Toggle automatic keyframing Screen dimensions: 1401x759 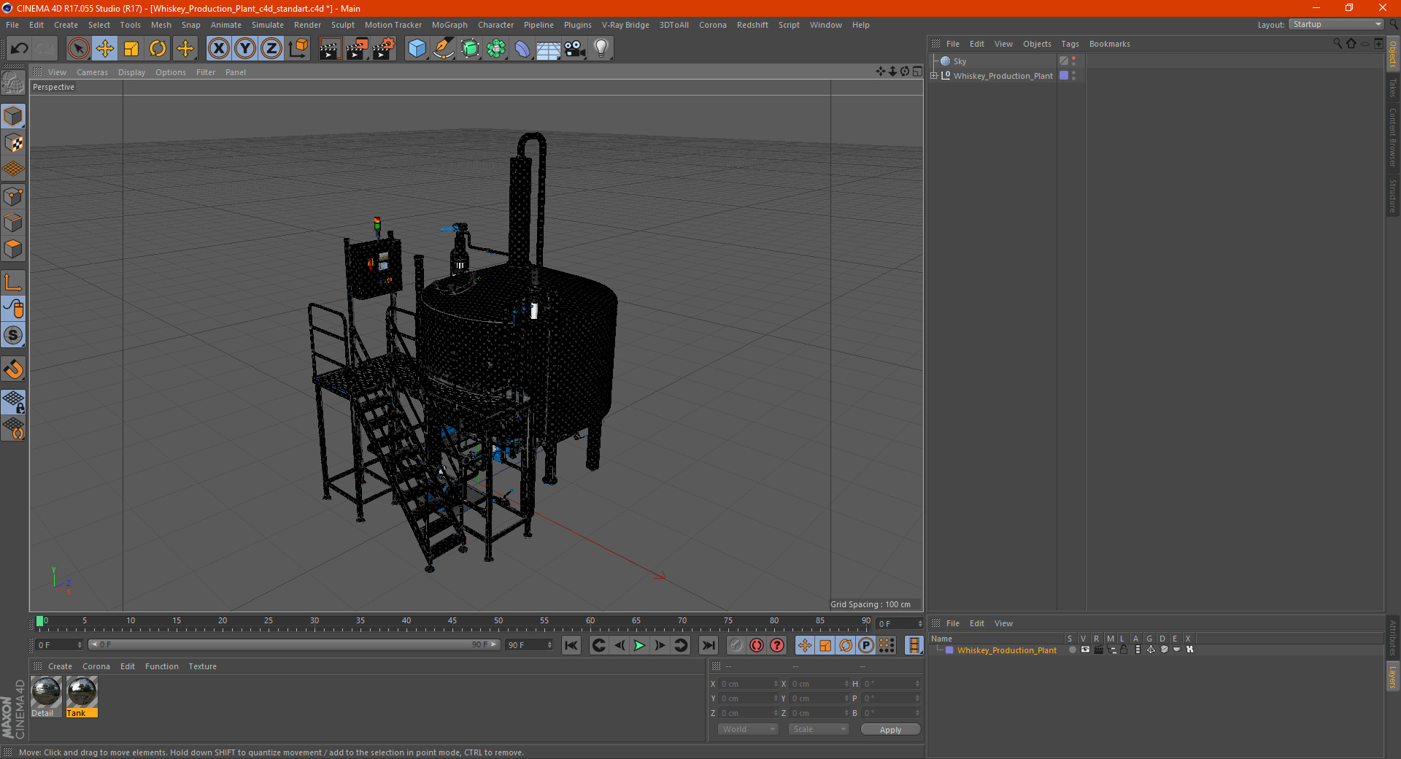pyautogui.click(x=757, y=645)
